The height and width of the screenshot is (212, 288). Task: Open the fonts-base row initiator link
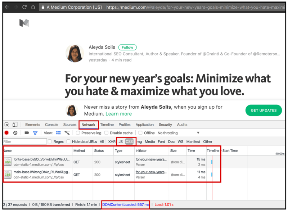pyautogui.click(x=151, y=159)
